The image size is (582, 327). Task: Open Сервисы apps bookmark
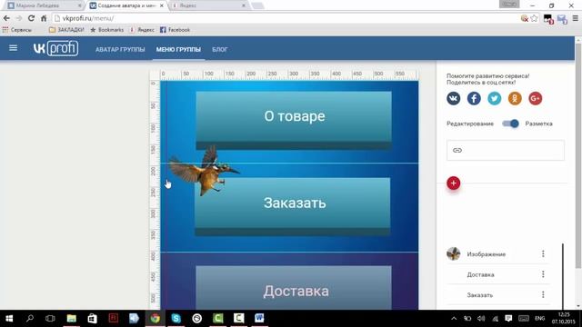(17, 30)
